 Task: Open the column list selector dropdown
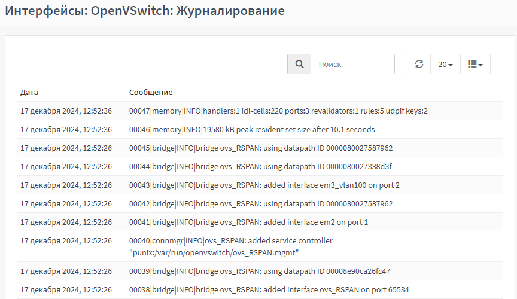475,64
